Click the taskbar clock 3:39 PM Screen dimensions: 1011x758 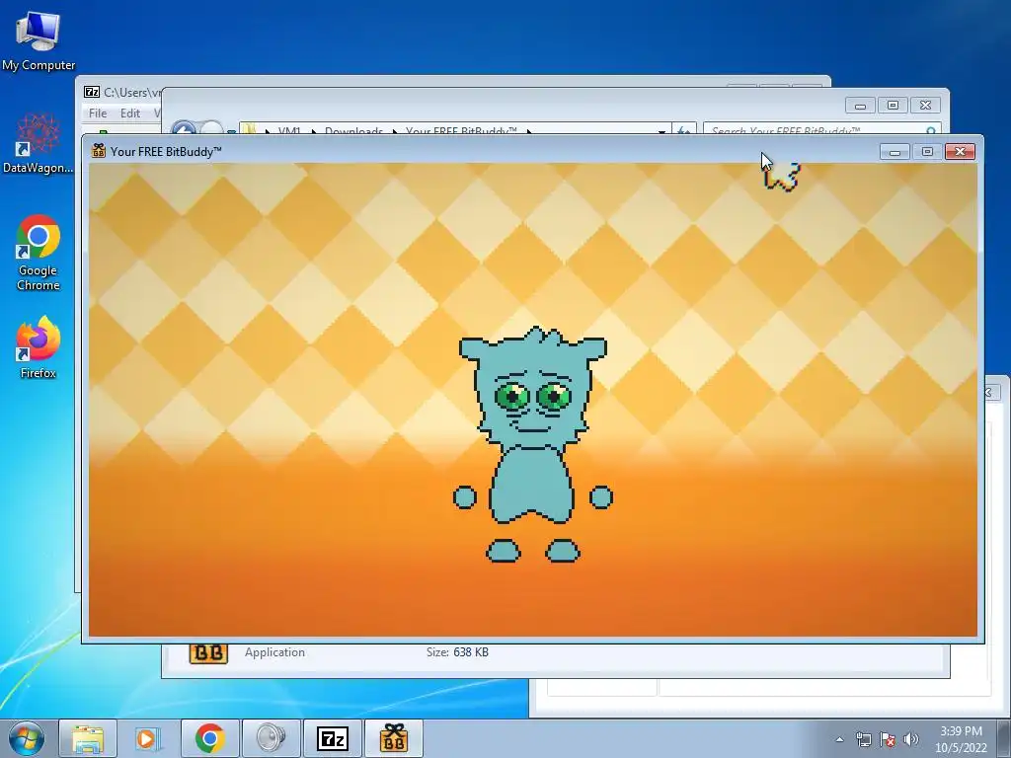pos(961,731)
